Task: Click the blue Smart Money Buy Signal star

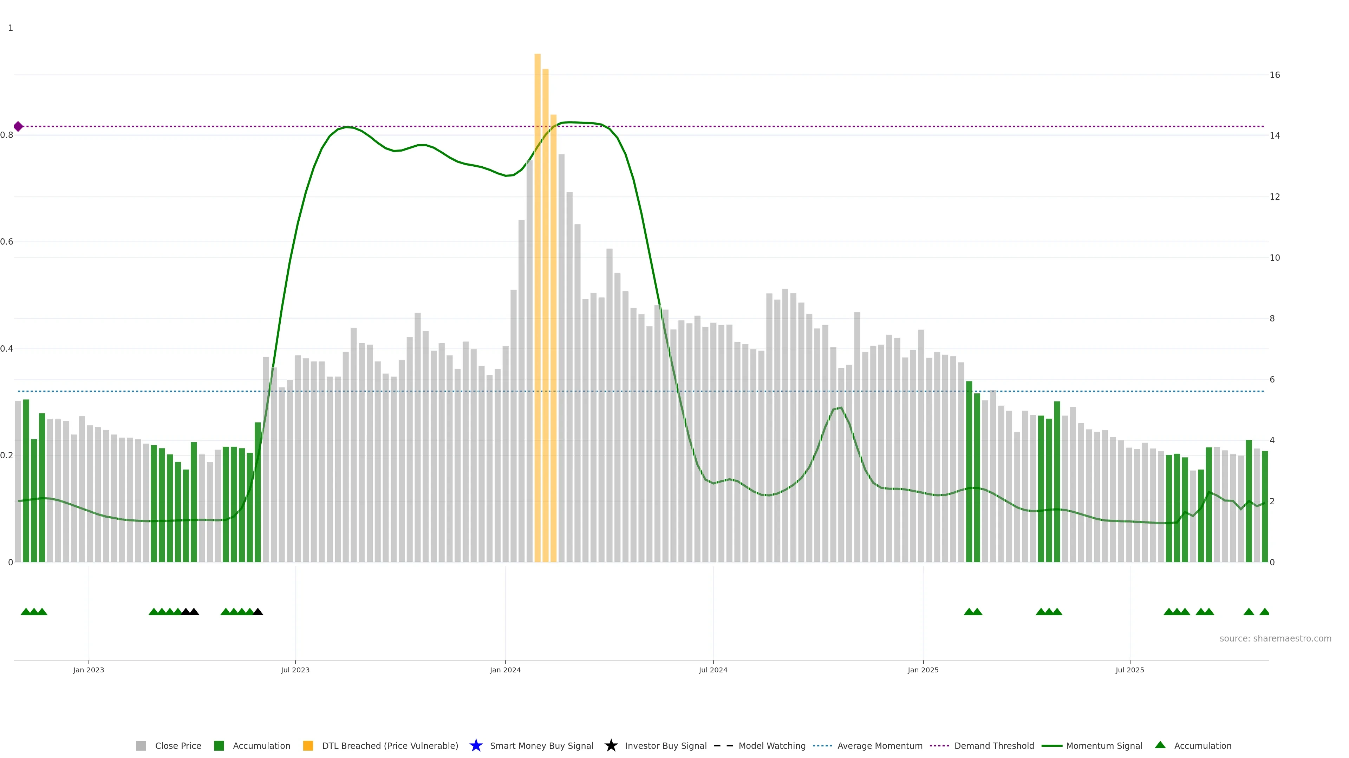Action: 476,745
